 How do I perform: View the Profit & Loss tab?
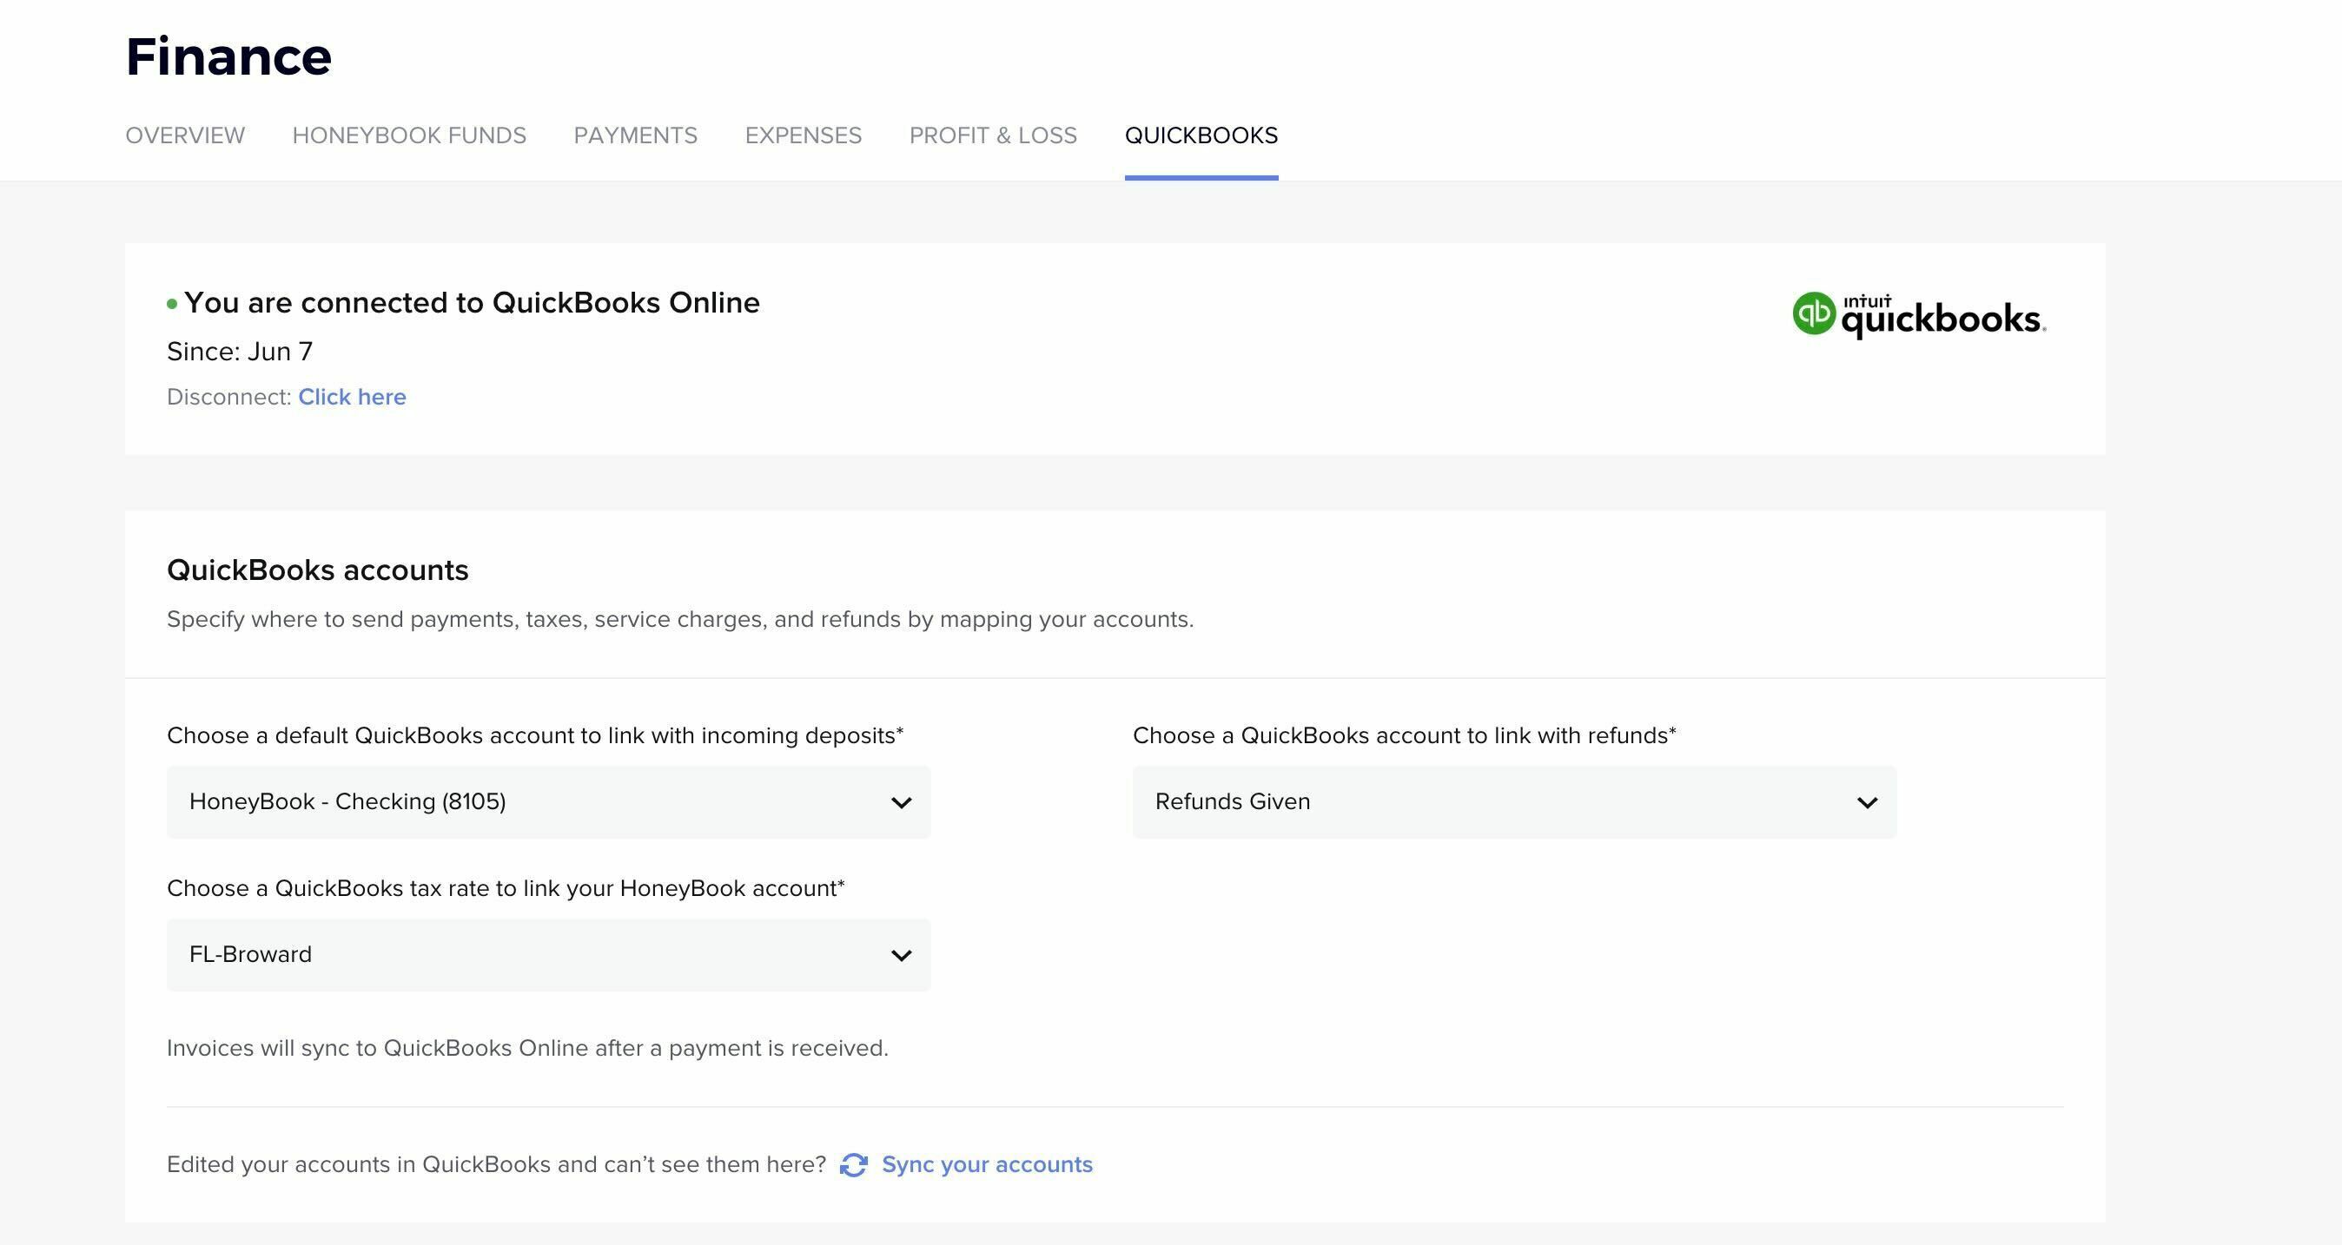coord(993,135)
